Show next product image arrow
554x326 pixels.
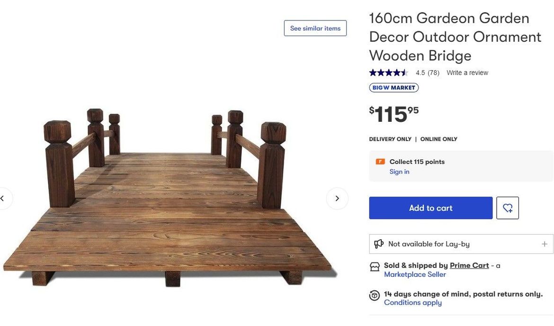click(x=337, y=199)
